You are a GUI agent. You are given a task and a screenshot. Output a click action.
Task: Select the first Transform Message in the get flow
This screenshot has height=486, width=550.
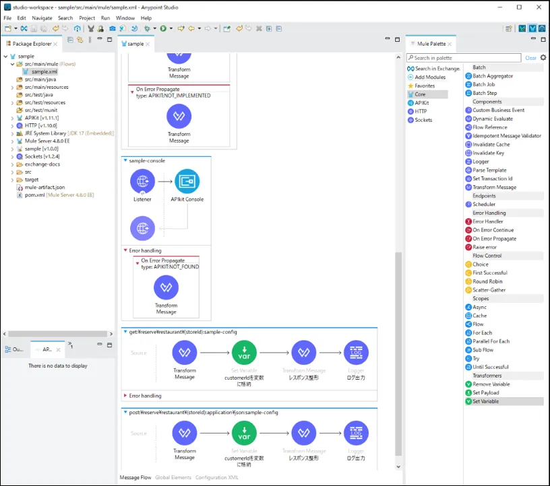point(185,353)
